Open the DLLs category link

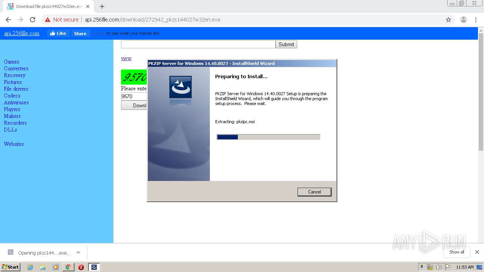tap(10, 130)
